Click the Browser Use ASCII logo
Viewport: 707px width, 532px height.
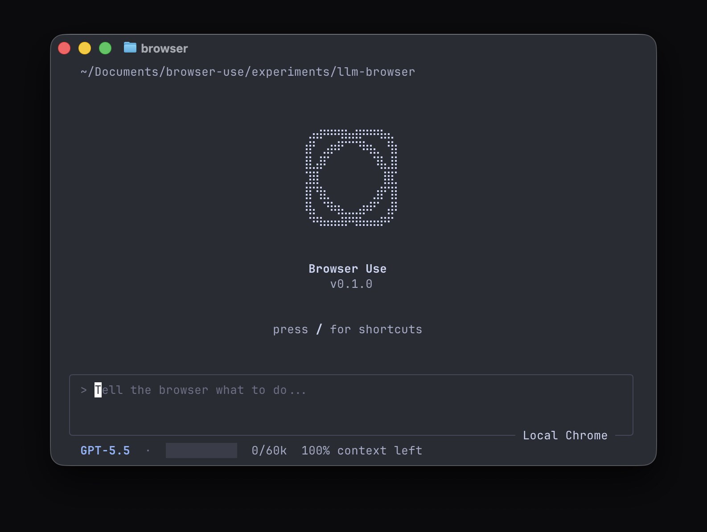[351, 178]
